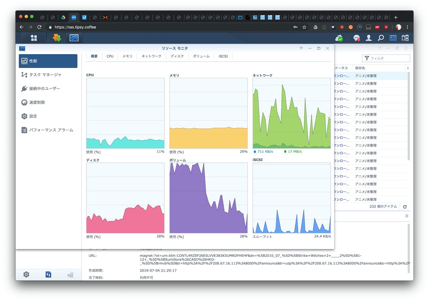Switch to the ネットワーク tab
The height and width of the screenshot is (301, 429).
[x=151, y=56]
